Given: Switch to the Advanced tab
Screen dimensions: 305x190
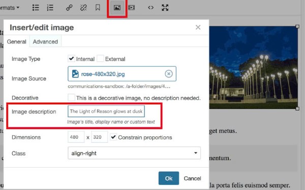Looking at the screenshot, I should click(45, 42).
